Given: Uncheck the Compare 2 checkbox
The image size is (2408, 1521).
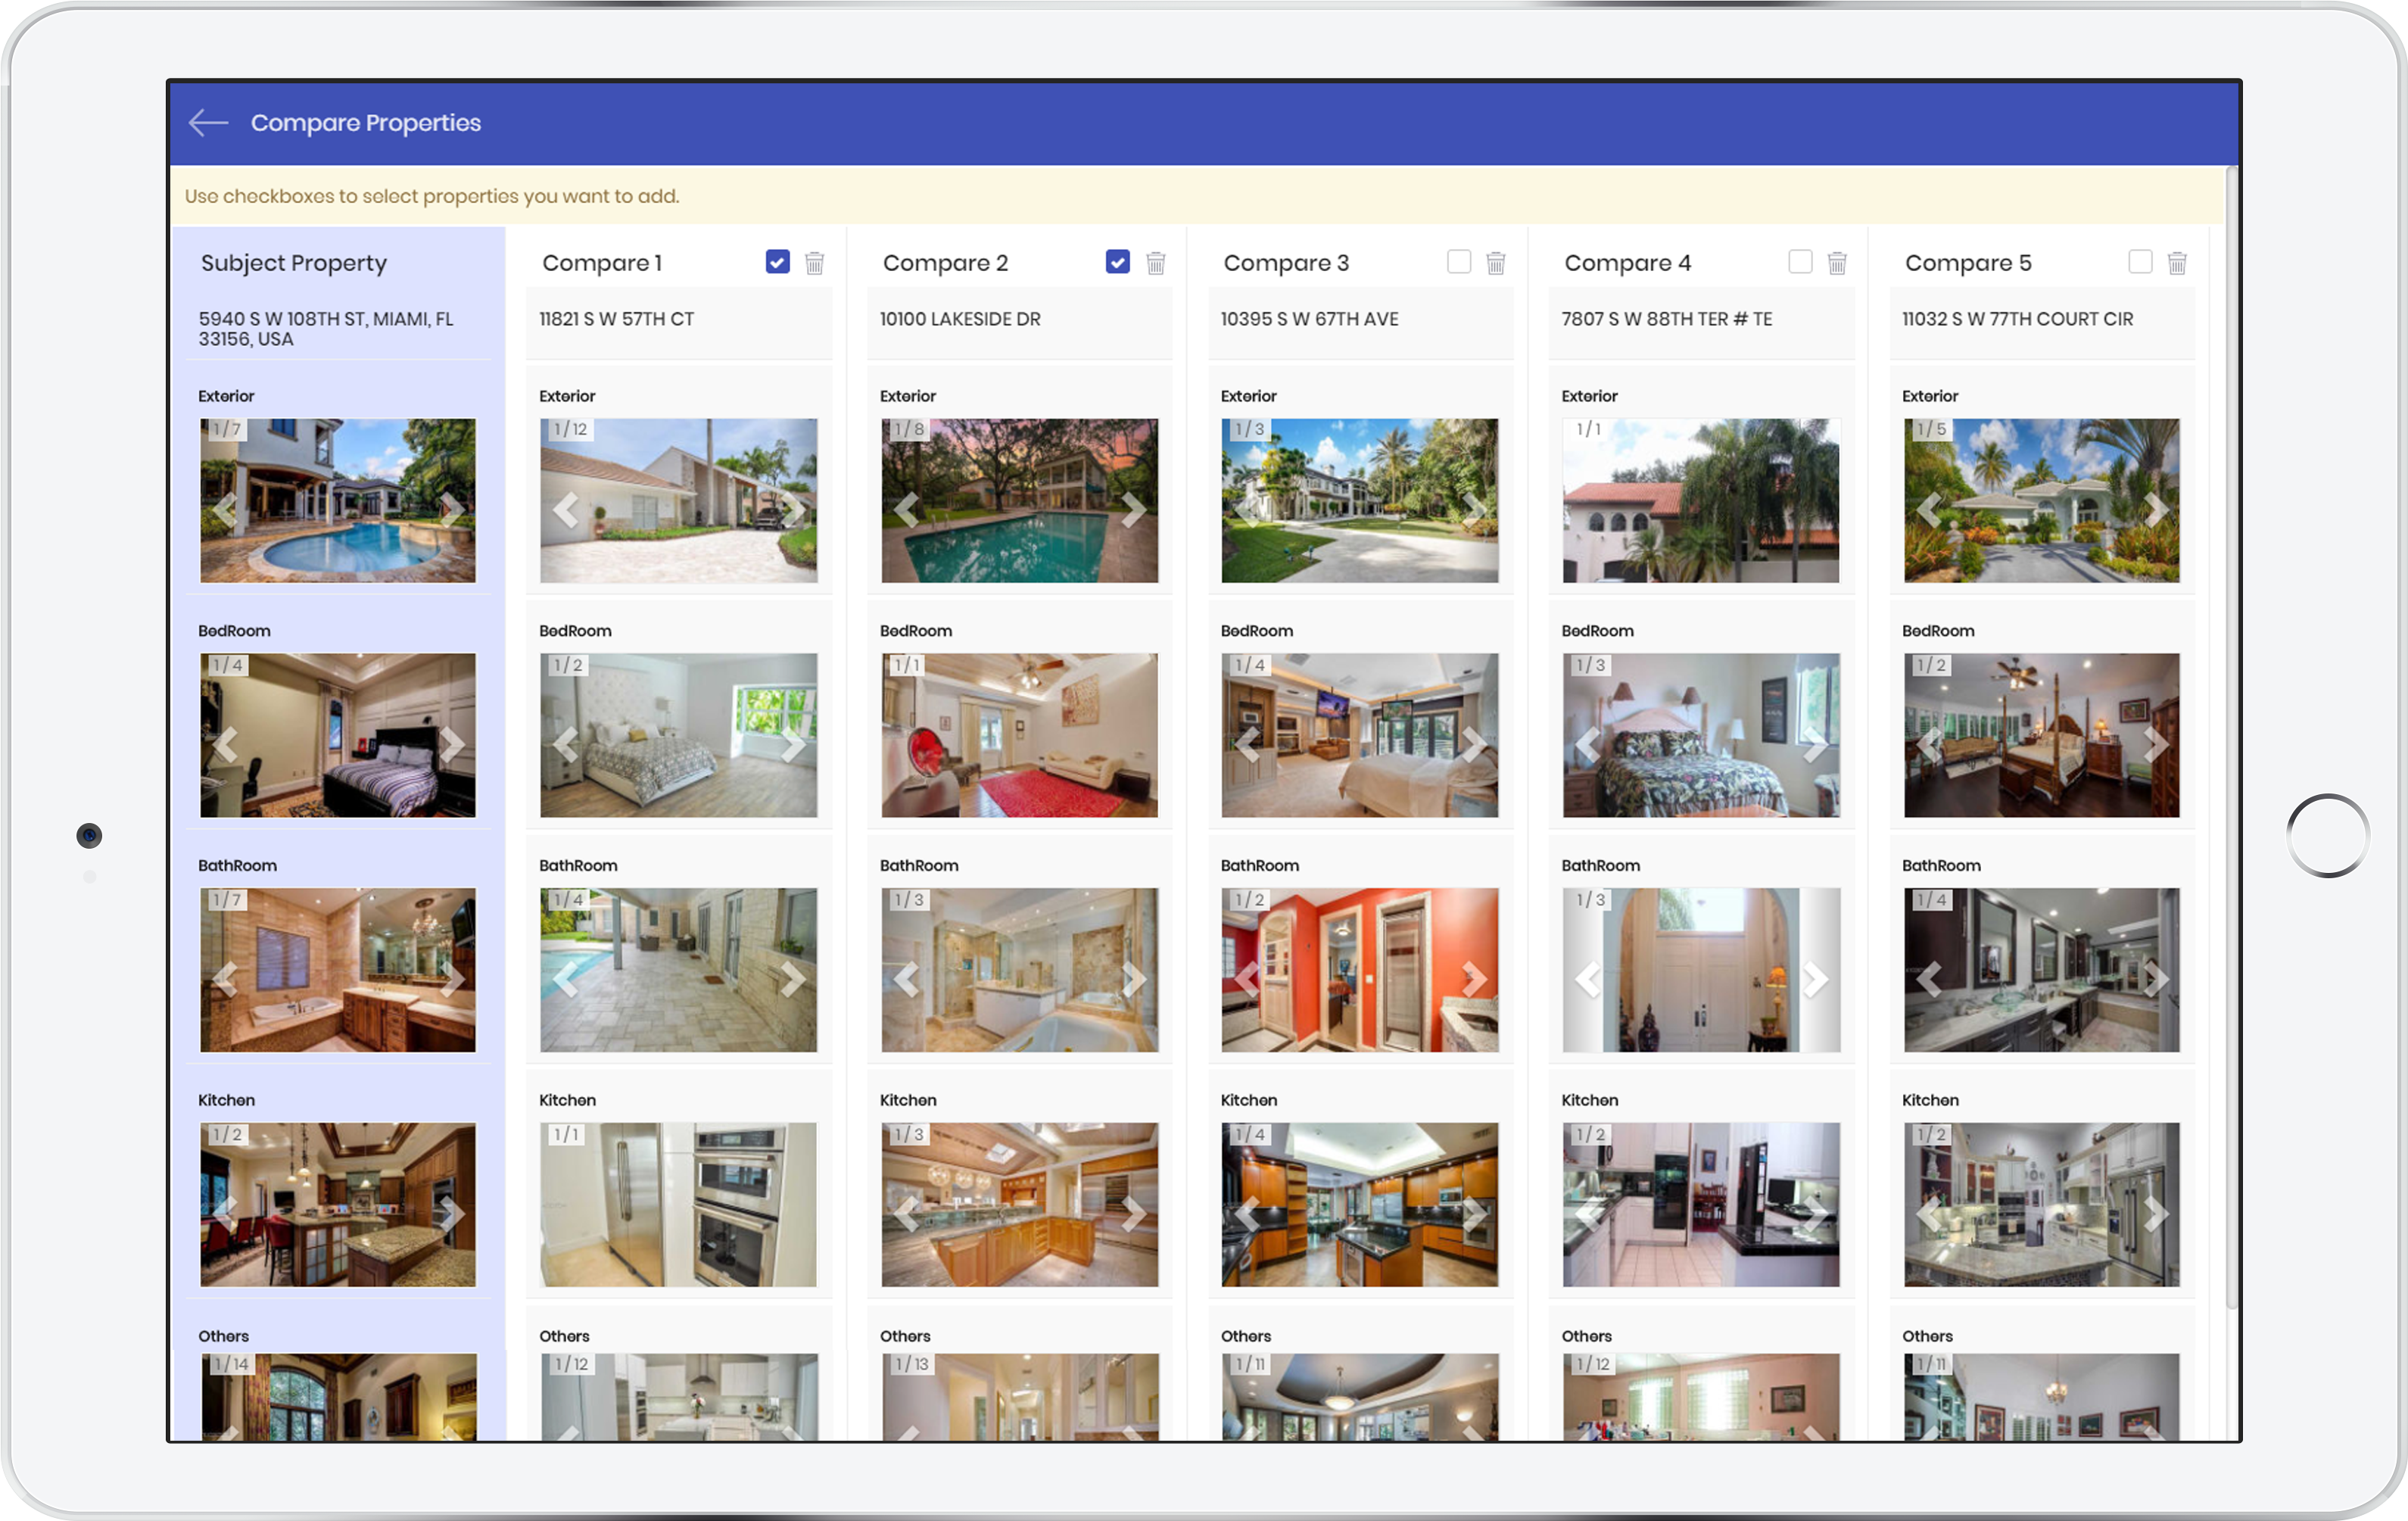Looking at the screenshot, I should point(1118,262).
